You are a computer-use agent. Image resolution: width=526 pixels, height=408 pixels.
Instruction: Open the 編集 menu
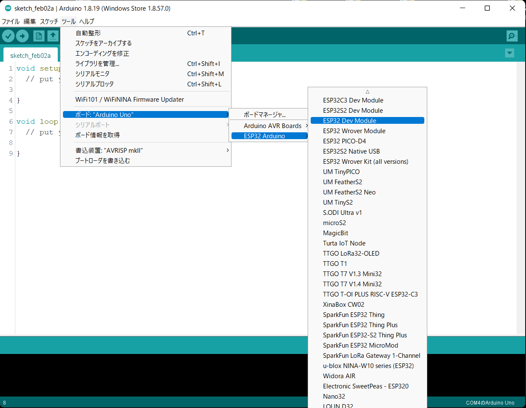[x=29, y=21]
